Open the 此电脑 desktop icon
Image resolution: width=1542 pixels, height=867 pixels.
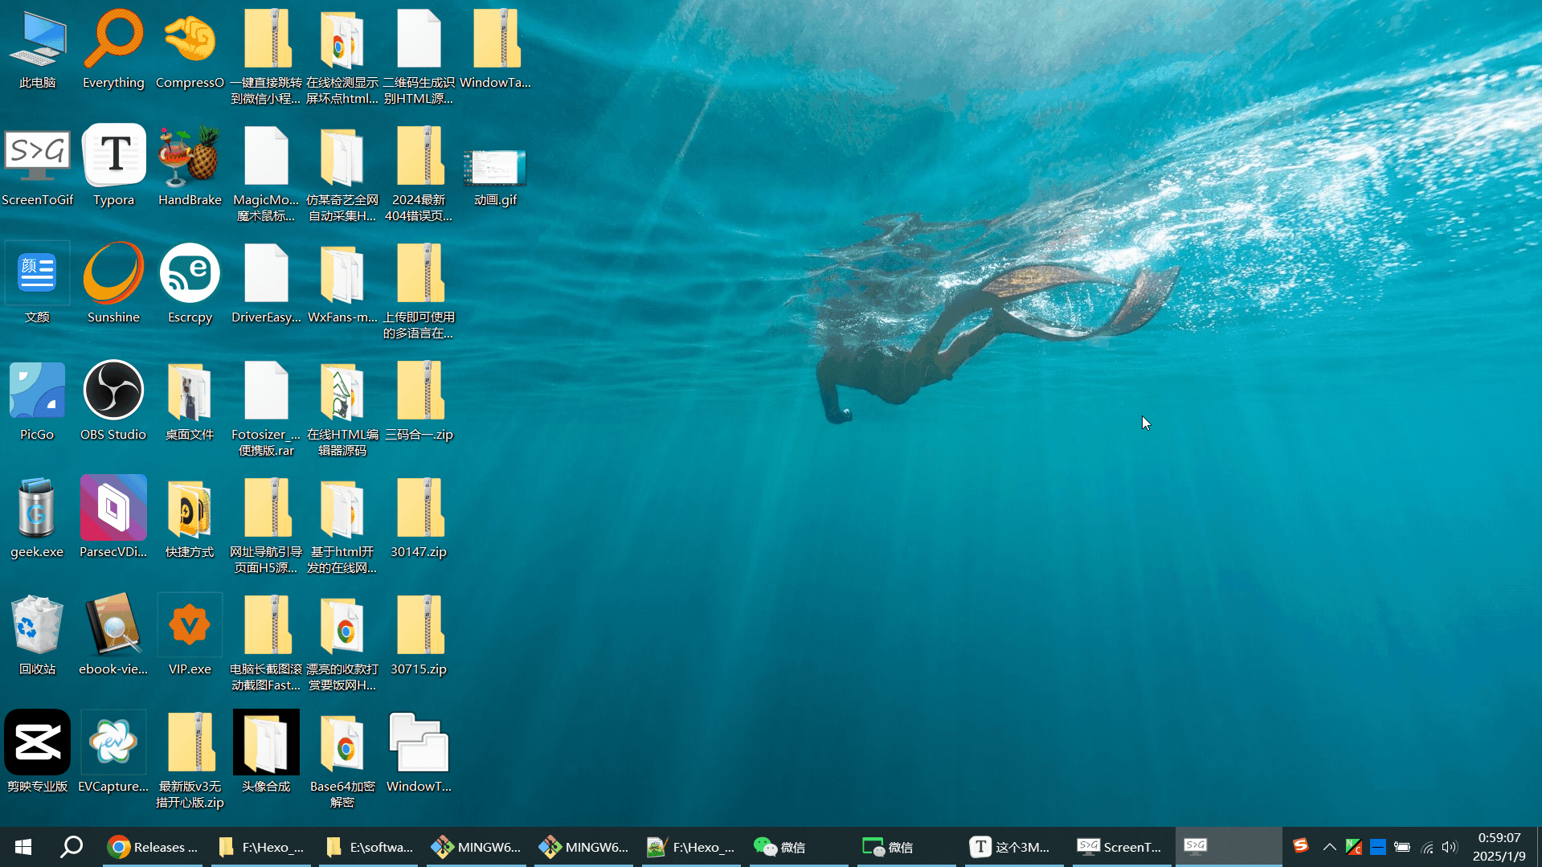tap(37, 50)
